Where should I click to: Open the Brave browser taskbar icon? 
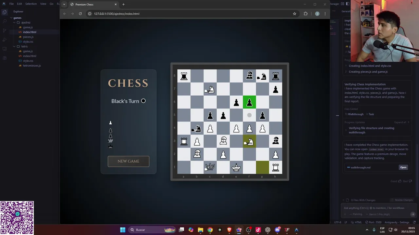[x=229, y=230]
